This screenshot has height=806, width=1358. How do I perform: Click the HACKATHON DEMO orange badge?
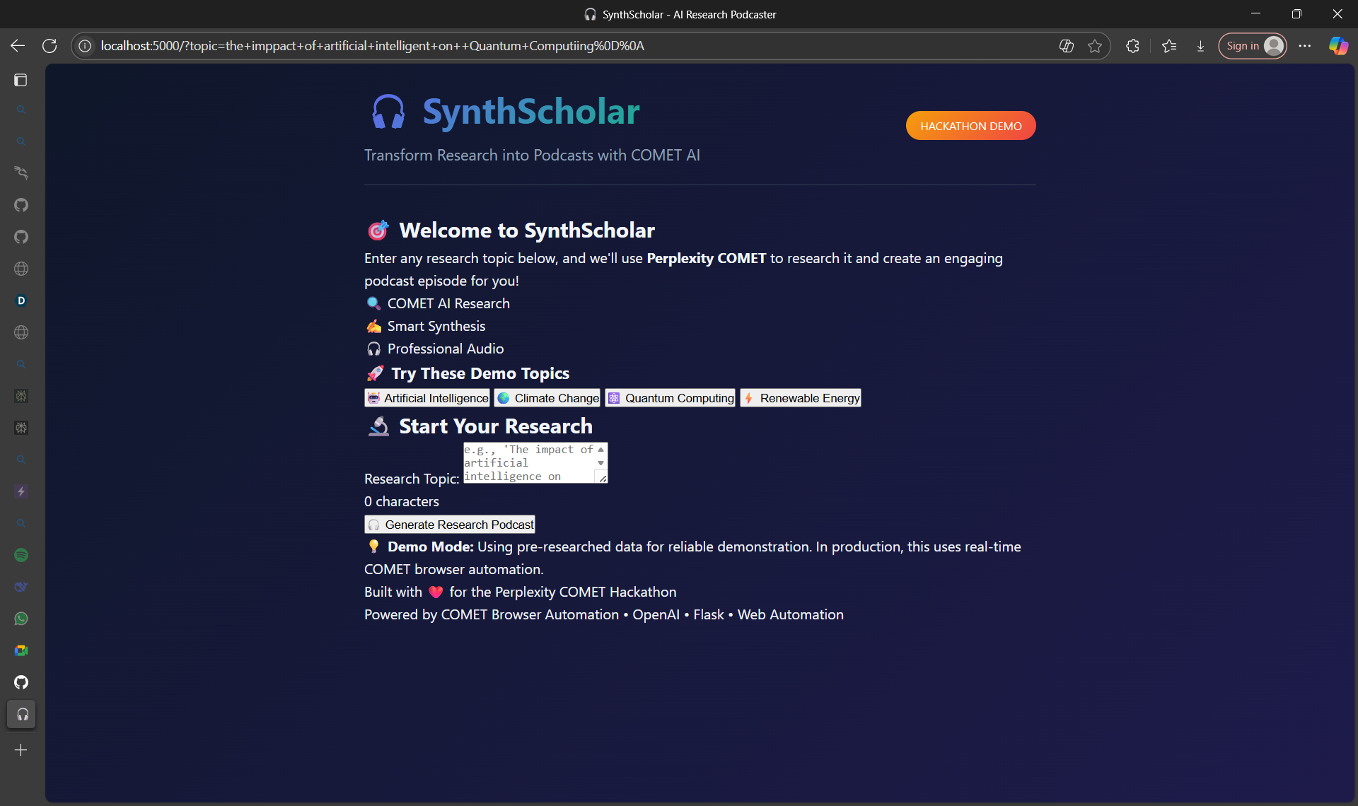pos(970,126)
